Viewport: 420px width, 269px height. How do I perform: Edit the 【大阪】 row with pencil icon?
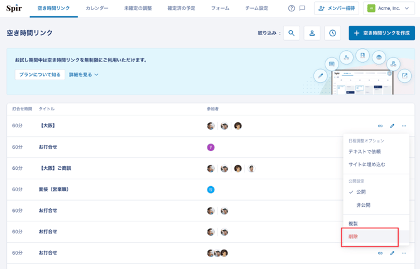(x=392, y=126)
